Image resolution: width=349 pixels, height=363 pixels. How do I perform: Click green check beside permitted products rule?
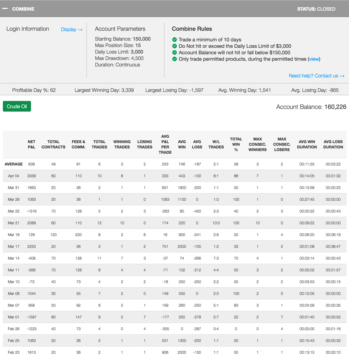[x=174, y=59]
